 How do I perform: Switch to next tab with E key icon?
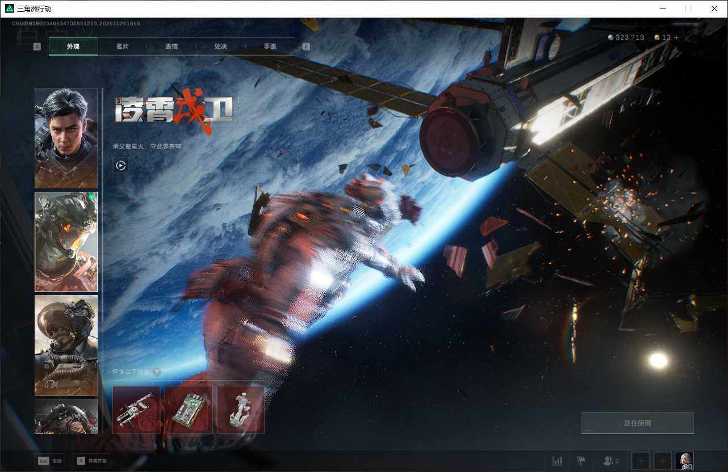coord(306,47)
